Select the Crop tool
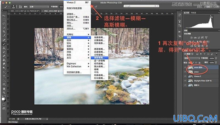Screen dimensions: 220x125 [4, 32]
